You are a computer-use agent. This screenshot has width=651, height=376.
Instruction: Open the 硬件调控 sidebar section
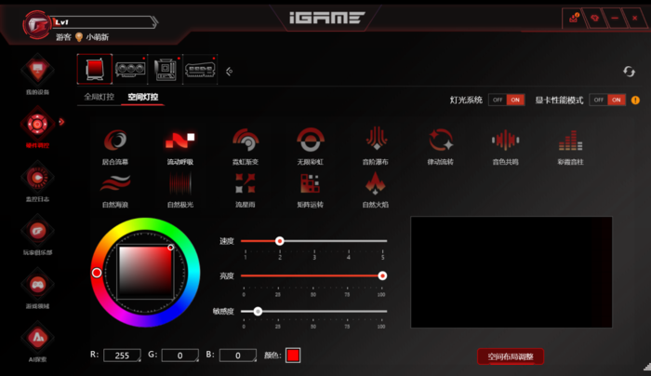tap(37, 128)
